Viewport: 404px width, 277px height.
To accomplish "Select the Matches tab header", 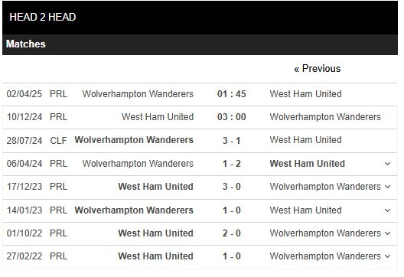I will pyautogui.click(x=26, y=44).
